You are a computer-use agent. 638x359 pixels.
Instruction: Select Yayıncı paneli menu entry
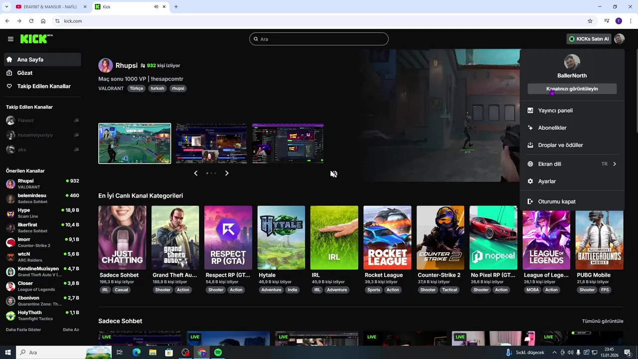572,111
